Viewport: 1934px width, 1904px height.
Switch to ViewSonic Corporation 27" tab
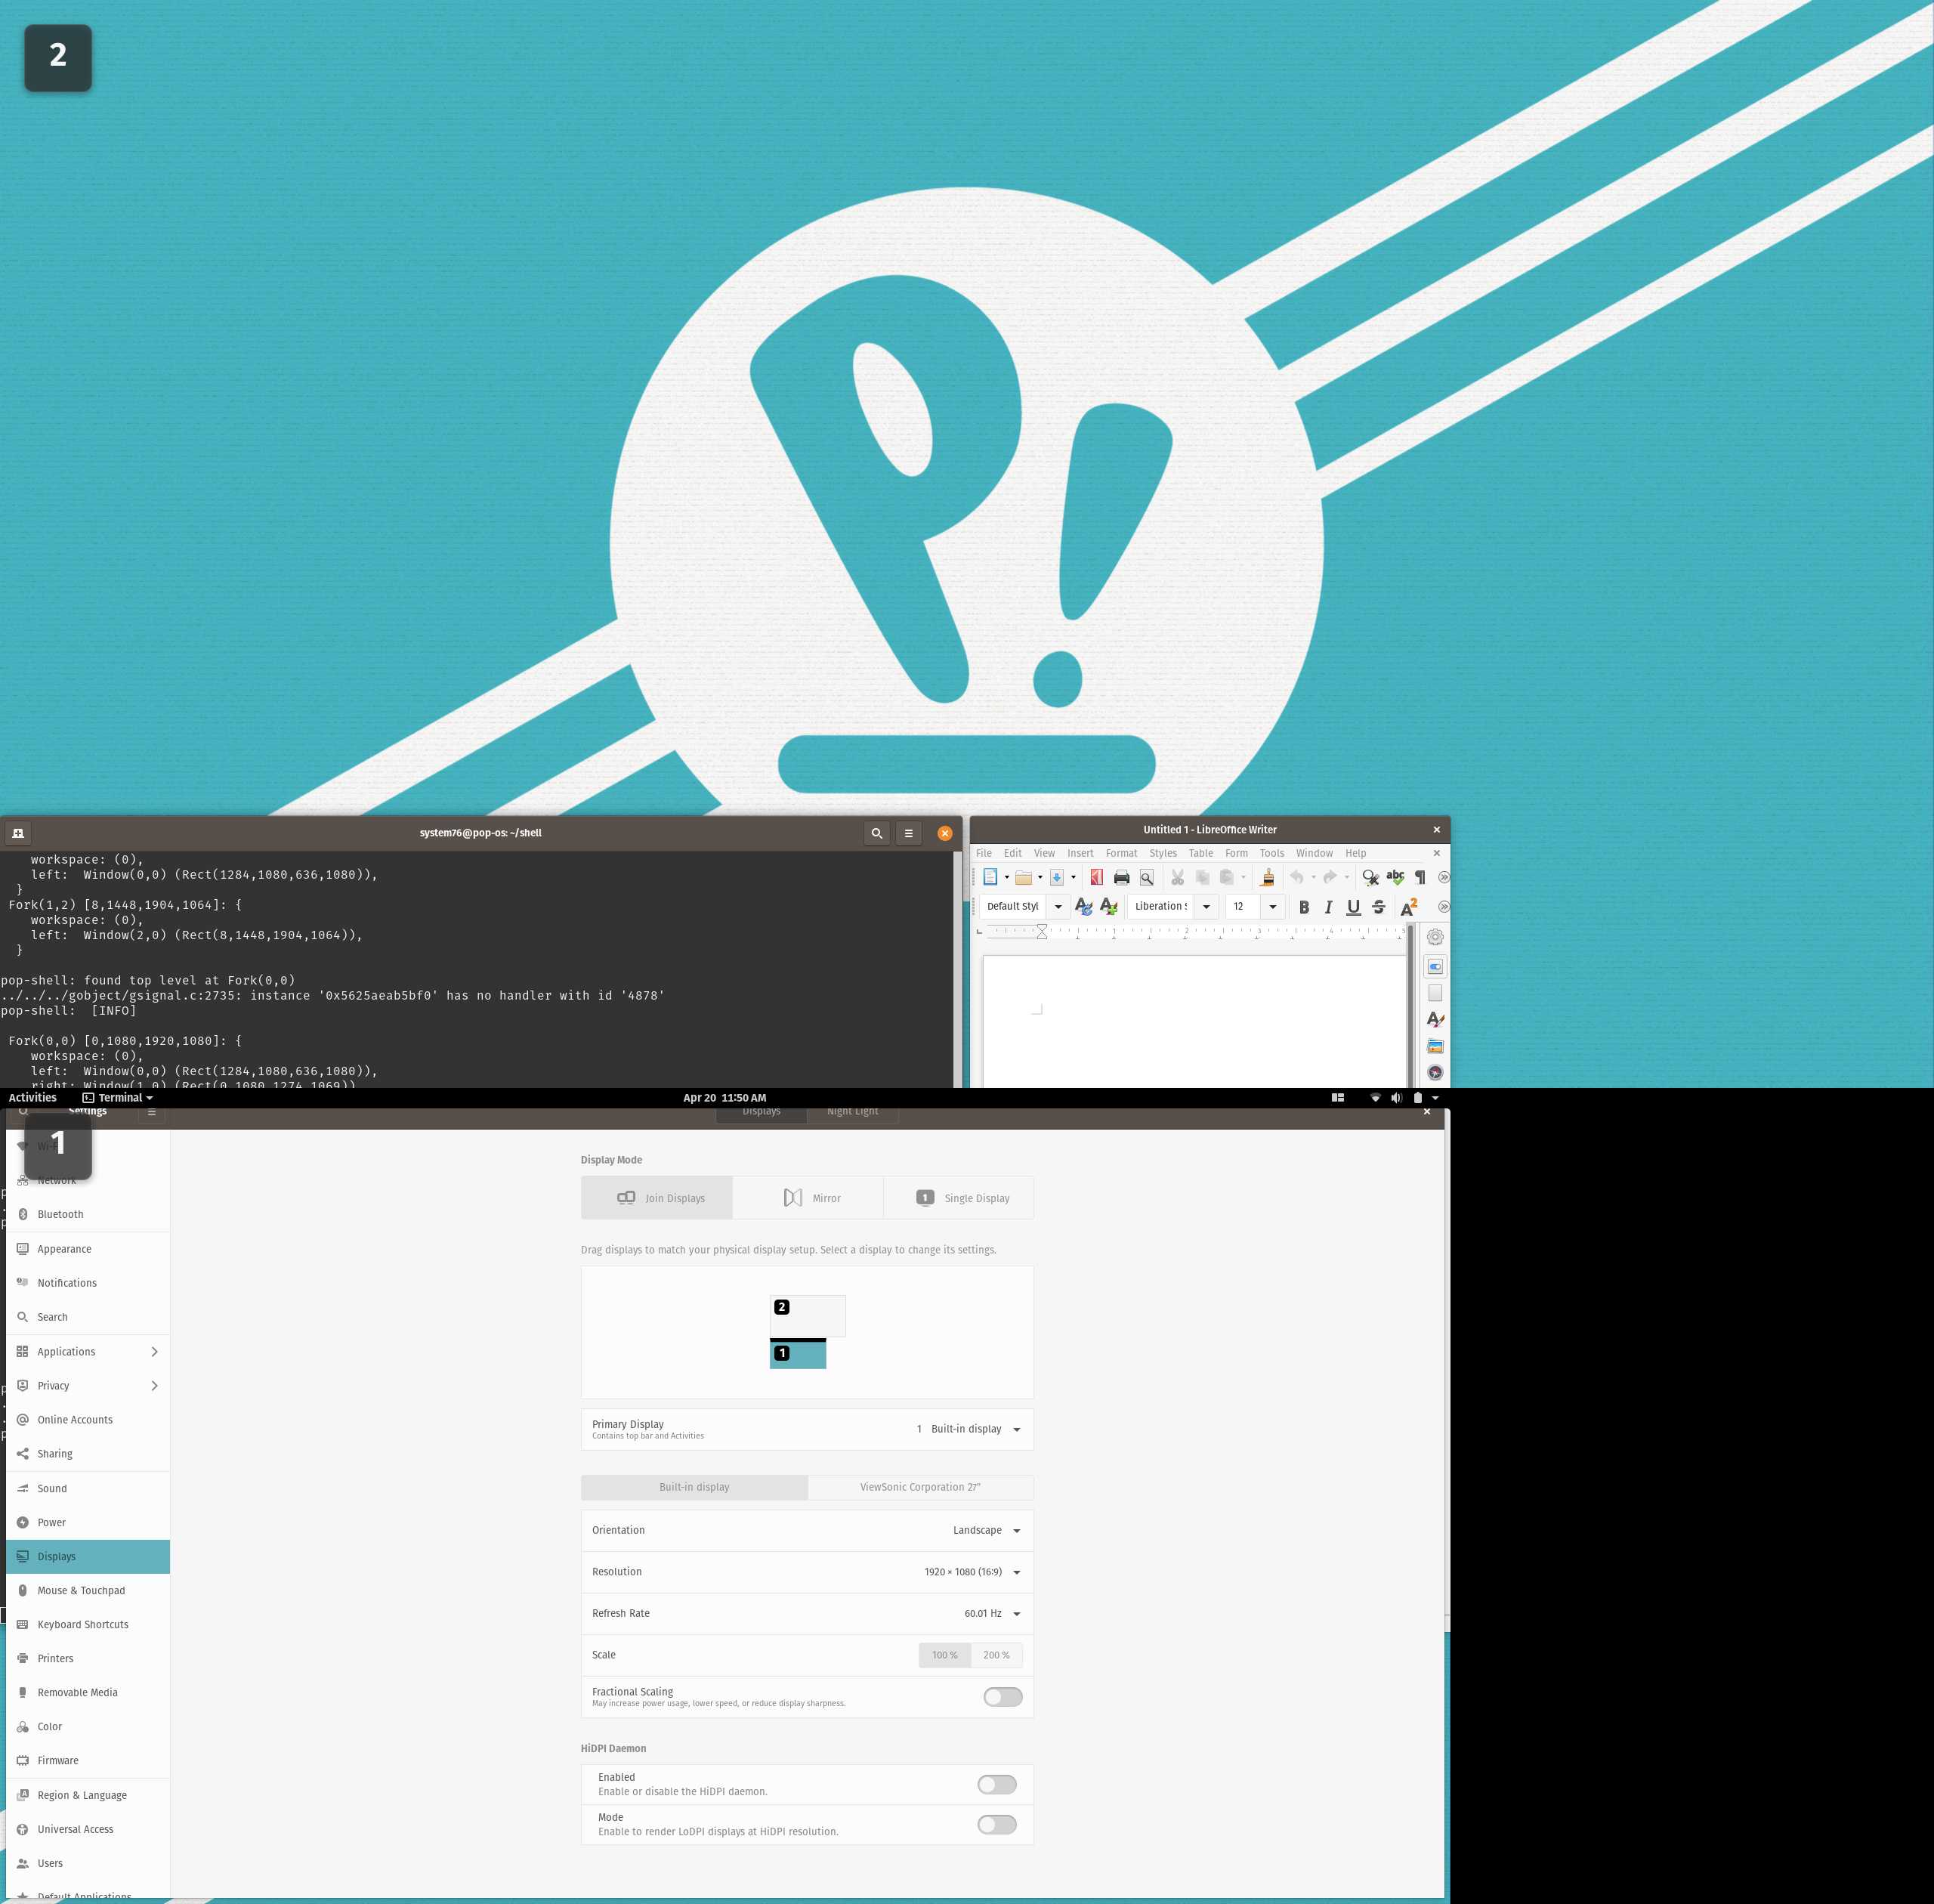point(920,1487)
